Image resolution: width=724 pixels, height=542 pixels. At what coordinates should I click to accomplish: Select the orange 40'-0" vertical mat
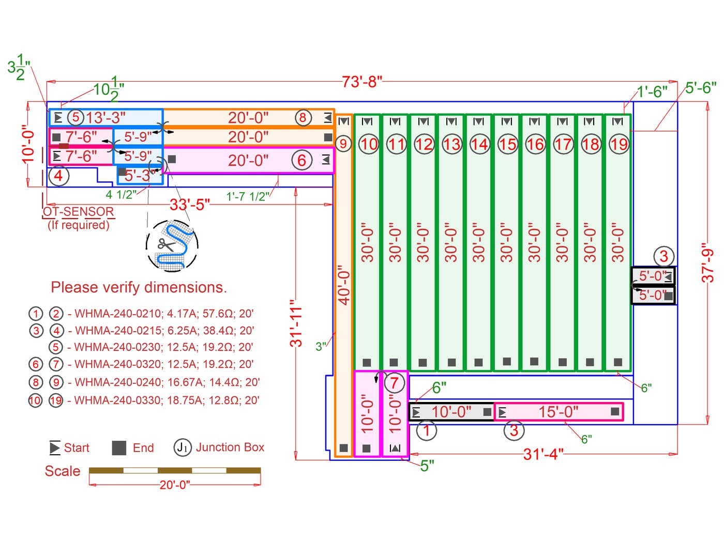343,285
